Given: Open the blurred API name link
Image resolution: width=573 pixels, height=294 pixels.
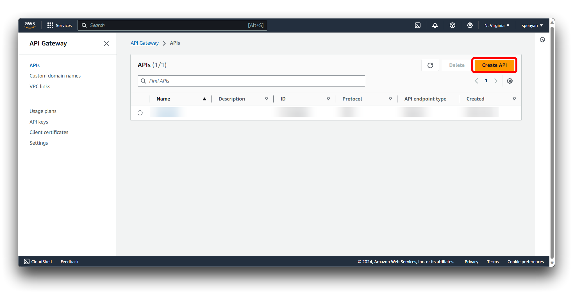Looking at the screenshot, I should (x=168, y=113).
